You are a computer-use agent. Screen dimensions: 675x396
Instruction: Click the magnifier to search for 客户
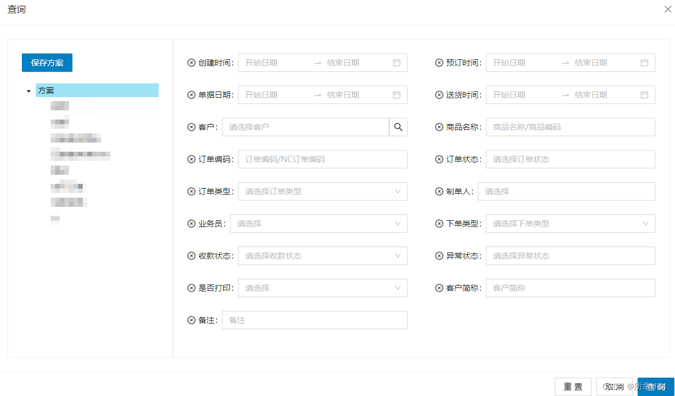pyautogui.click(x=398, y=126)
